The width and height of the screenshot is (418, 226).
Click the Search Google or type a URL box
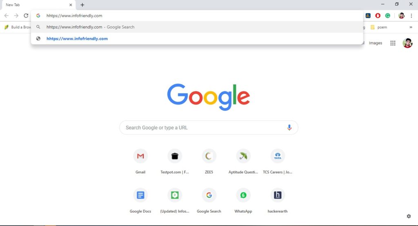point(209,128)
